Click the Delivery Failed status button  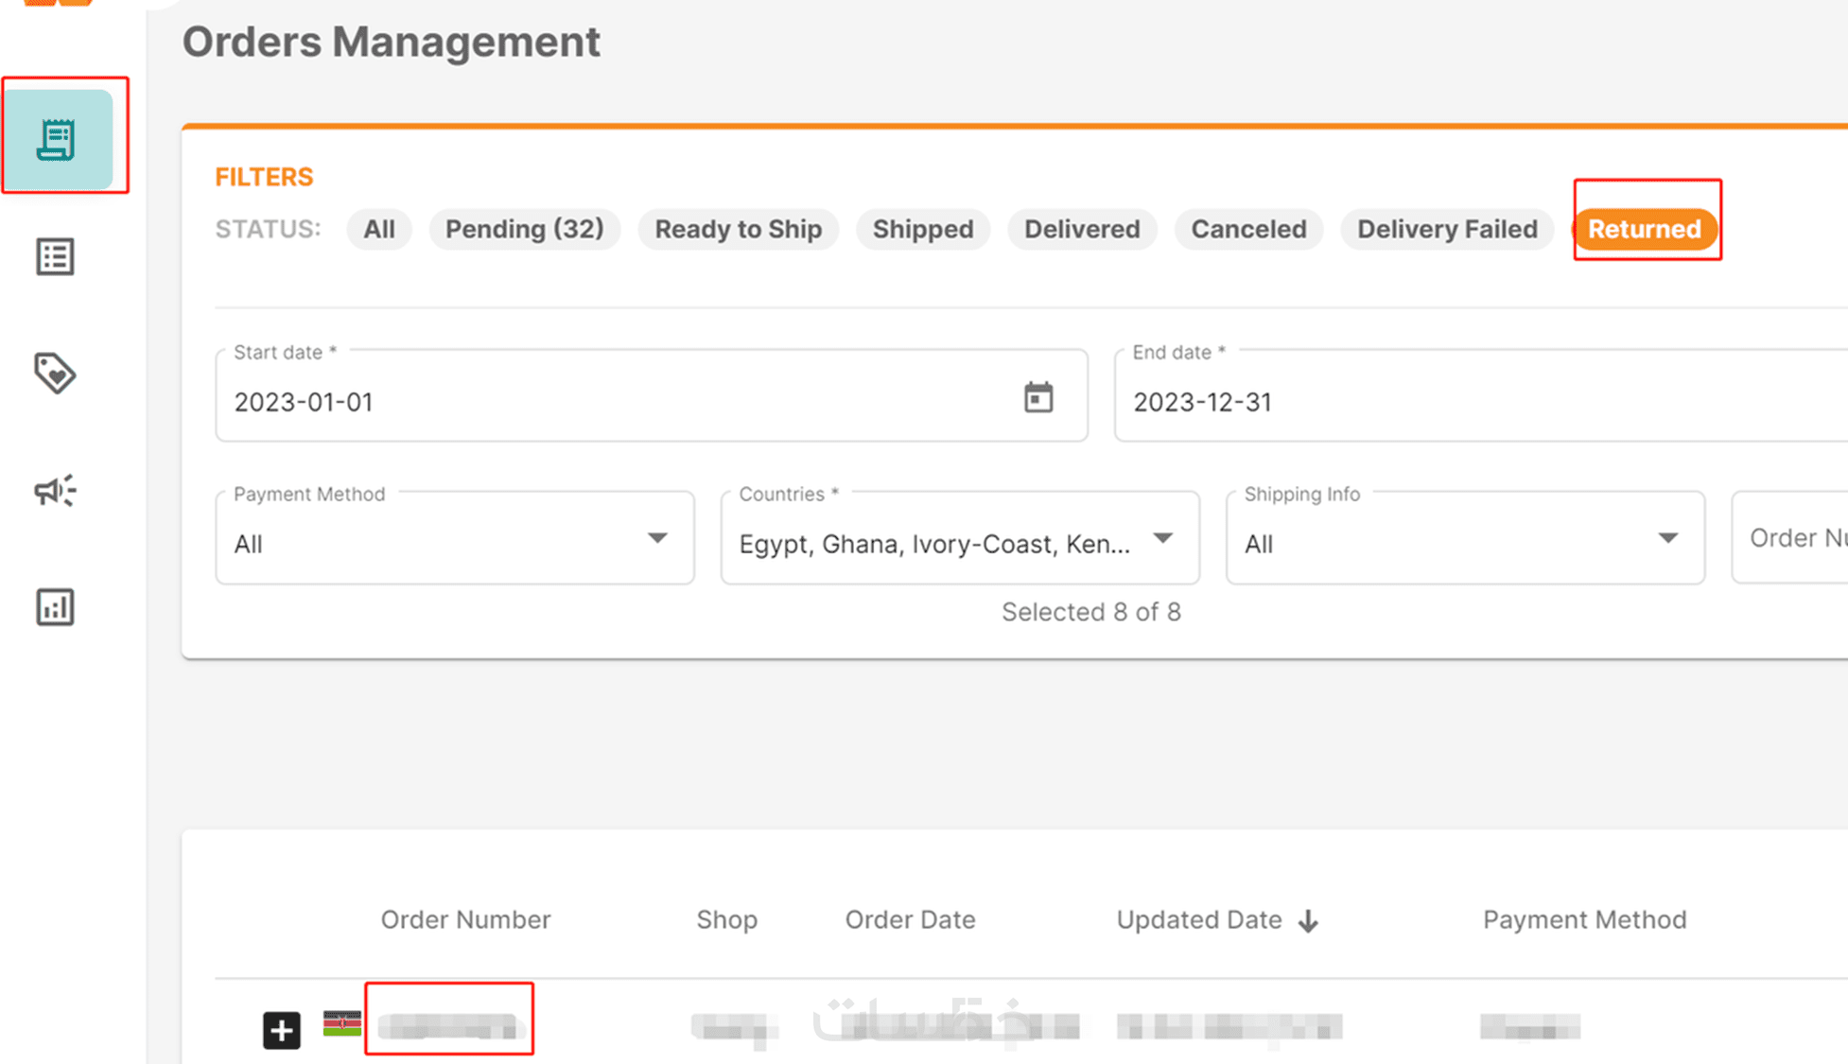tap(1446, 229)
